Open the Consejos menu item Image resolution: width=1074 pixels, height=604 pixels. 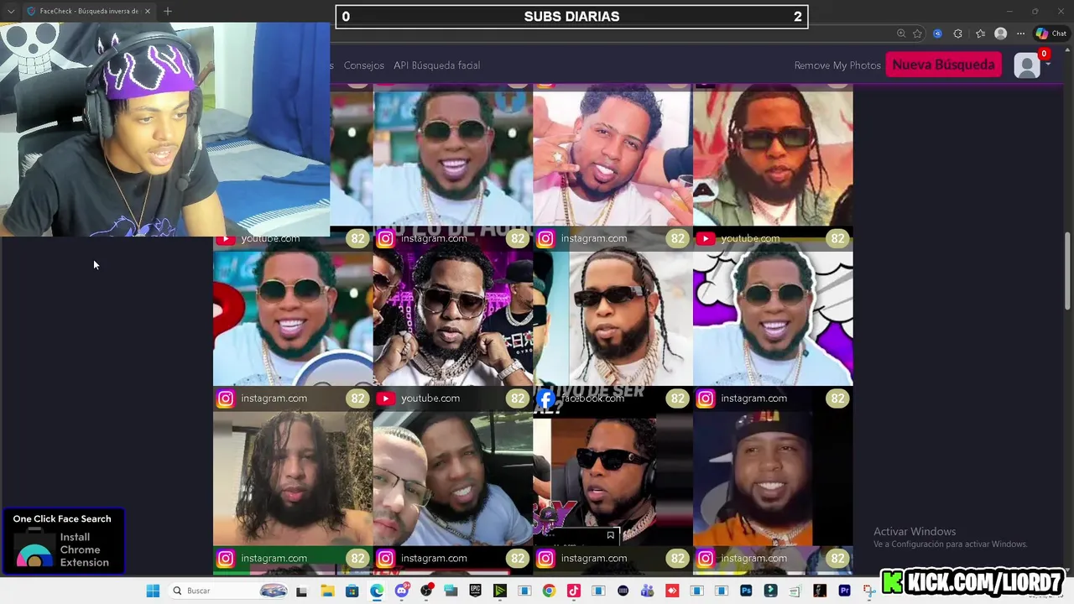(363, 65)
